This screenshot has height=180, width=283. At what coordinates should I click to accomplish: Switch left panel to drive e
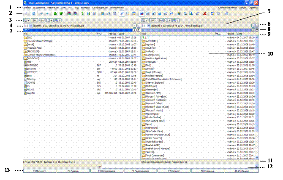[50, 20]
